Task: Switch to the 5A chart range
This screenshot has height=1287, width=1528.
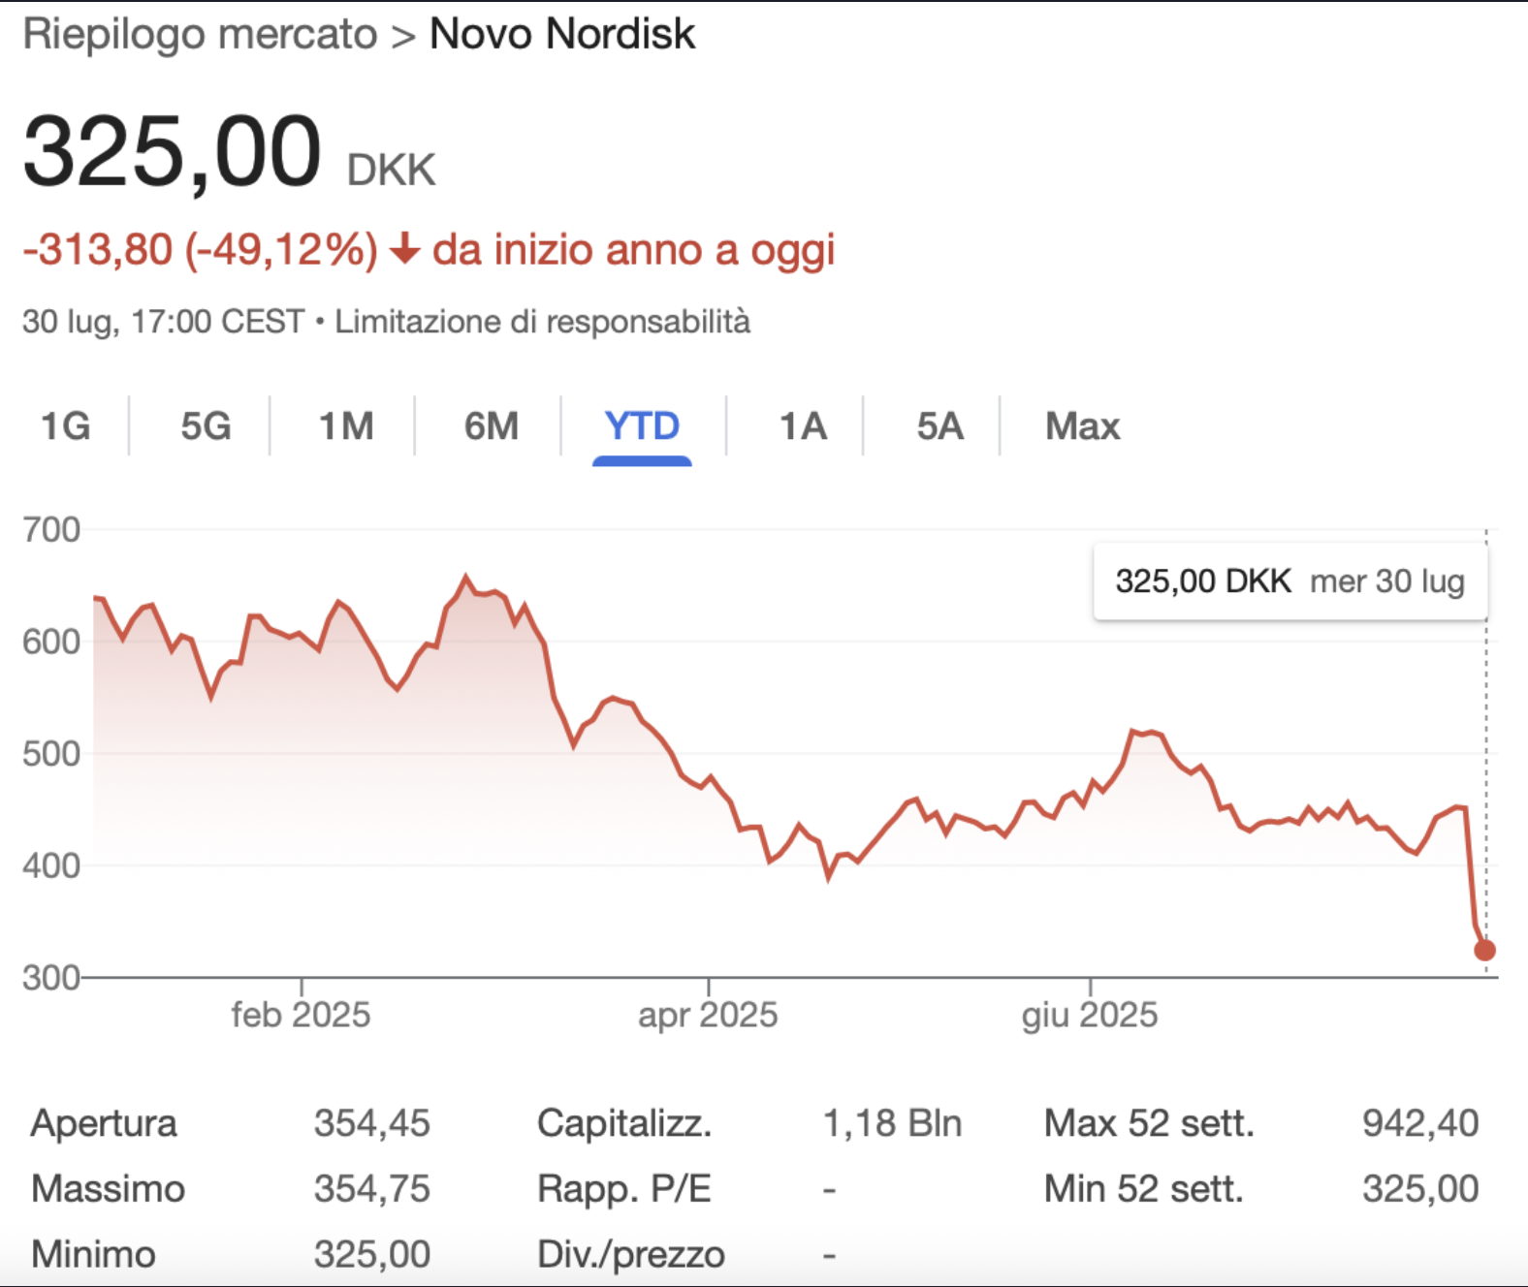Action: (939, 426)
